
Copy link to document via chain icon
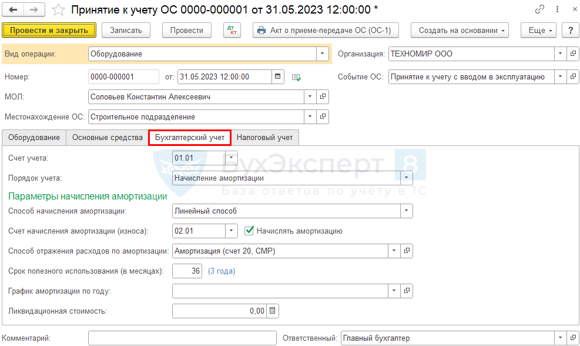click(x=539, y=10)
